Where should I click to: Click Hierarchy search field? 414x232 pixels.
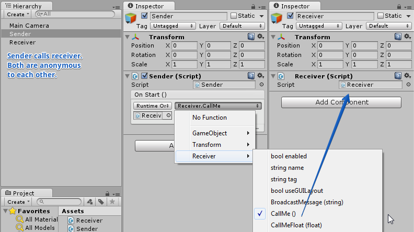[75, 14]
